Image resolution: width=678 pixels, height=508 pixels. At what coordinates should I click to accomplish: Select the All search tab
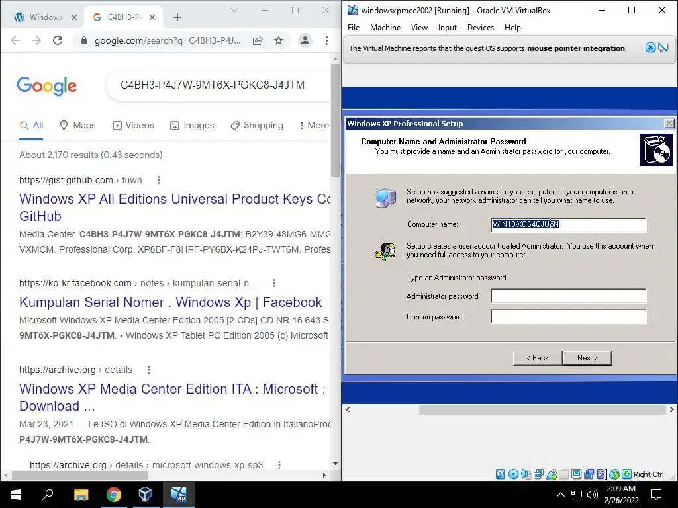point(31,125)
